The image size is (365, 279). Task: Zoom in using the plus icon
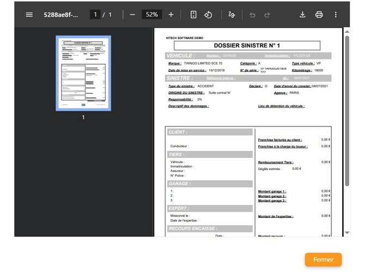coord(171,15)
